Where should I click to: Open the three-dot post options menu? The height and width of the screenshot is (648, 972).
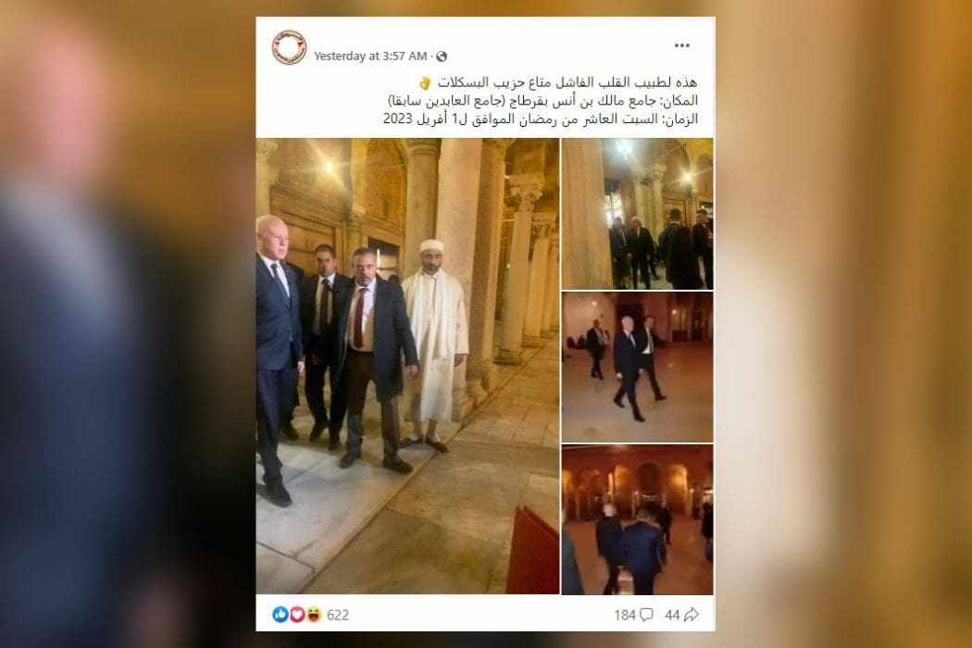tap(682, 45)
